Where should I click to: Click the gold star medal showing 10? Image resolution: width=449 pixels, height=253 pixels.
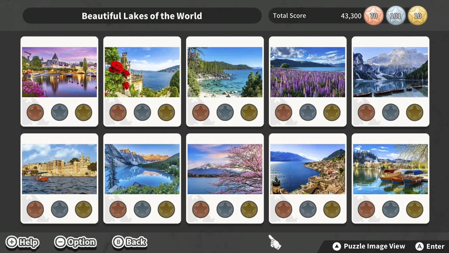click(417, 15)
